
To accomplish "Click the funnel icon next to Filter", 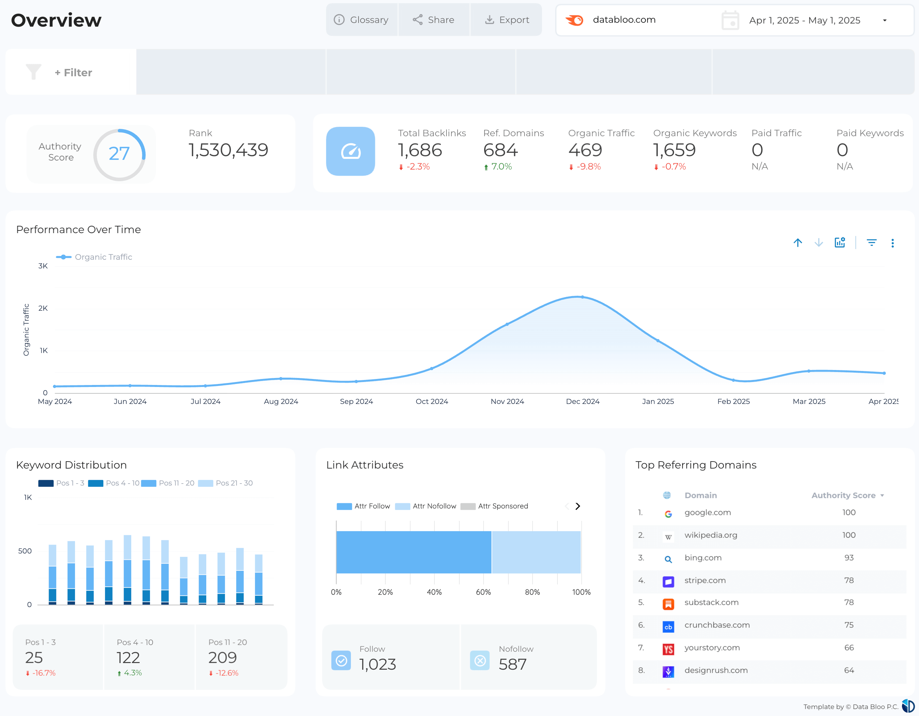I will coord(34,72).
